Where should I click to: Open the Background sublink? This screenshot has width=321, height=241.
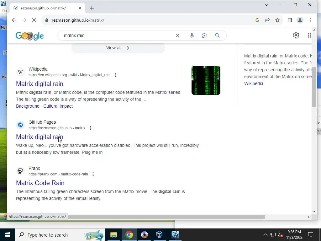point(28,106)
